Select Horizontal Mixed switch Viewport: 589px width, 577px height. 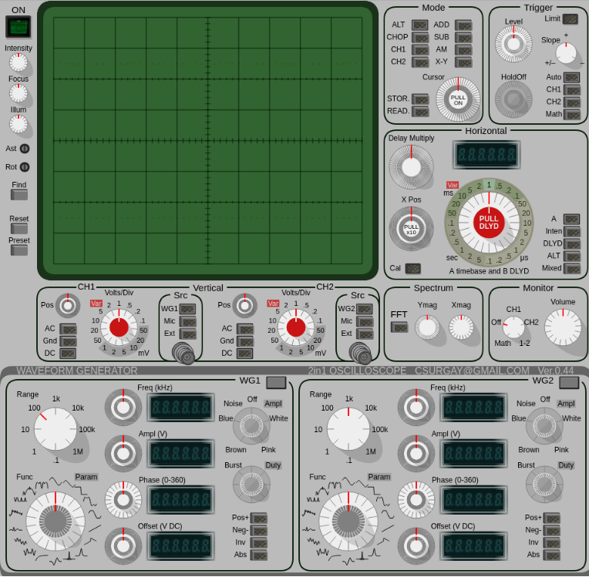point(572,268)
